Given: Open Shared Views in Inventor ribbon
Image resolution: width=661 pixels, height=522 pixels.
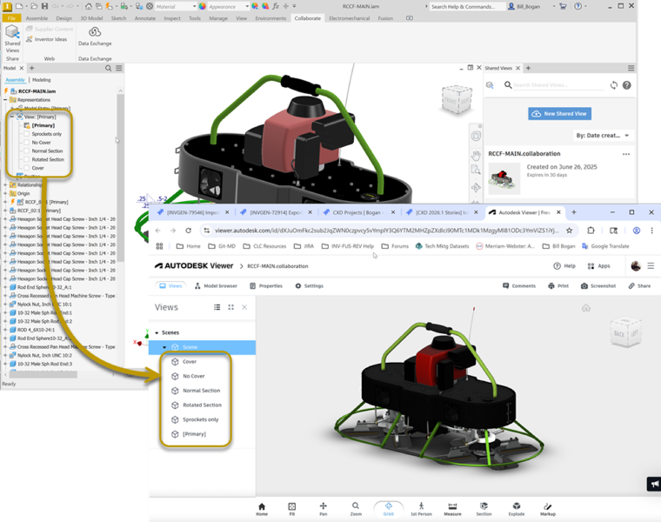Looking at the screenshot, I should (x=12, y=38).
